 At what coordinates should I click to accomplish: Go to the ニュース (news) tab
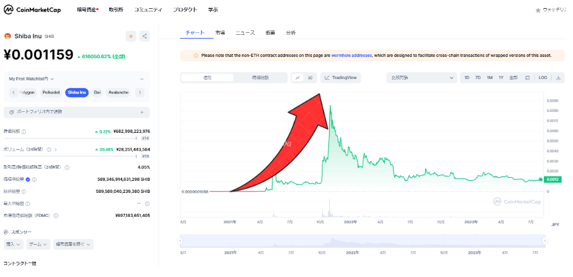click(x=245, y=32)
